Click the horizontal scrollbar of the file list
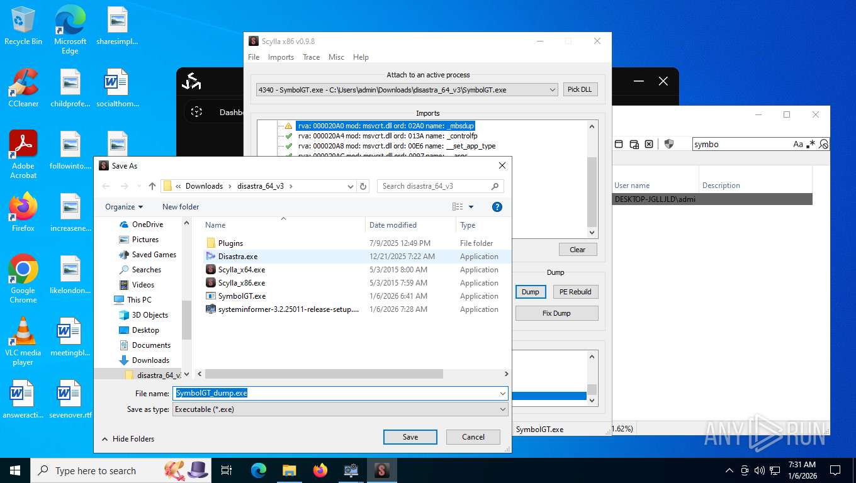This screenshot has height=483, width=856. (323, 374)
